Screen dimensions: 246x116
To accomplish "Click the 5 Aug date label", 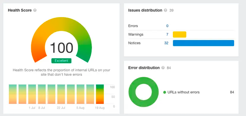I will (x=80, y=108).
